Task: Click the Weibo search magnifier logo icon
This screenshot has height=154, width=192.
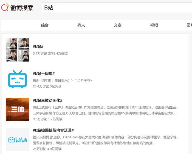Action: tap(5, 7)
